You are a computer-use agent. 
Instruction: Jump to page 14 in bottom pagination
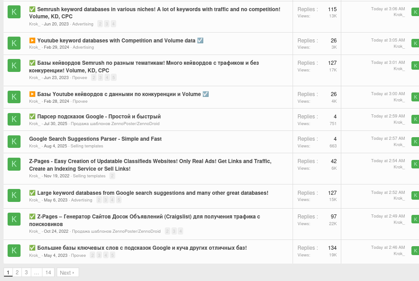pos(48,273)
